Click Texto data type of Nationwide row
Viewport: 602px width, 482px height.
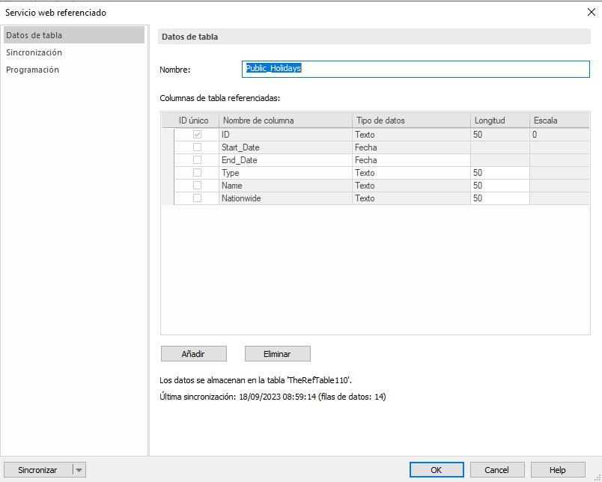(412, 198)
